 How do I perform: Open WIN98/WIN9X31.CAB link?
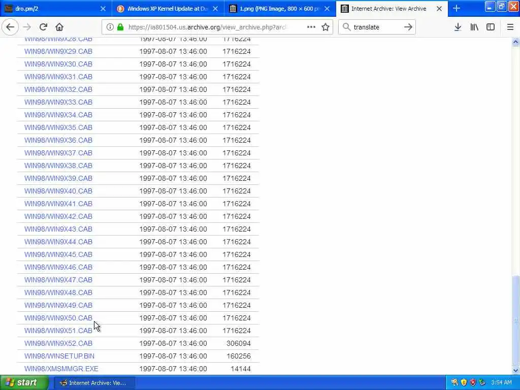[58, 77]
